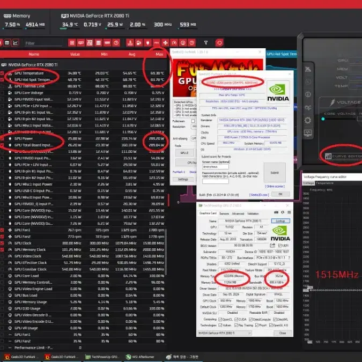
Task: Switch to GPU-Z Advanced tab
Action: coord(238,213)
